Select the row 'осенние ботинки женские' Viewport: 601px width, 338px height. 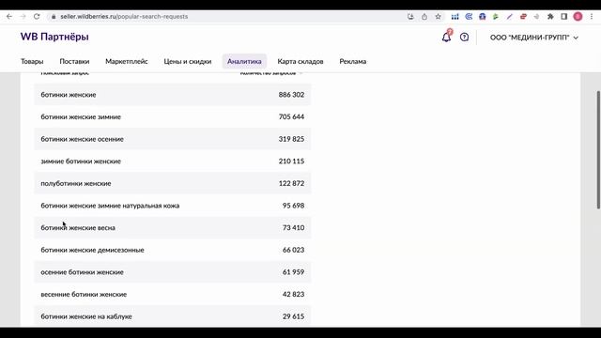pos(173,272)
